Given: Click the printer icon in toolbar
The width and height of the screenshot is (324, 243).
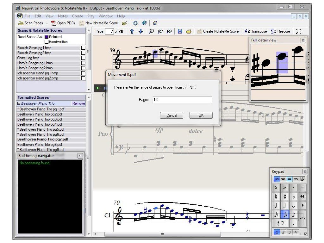Looking at the screenshot, I should point(189,31).
